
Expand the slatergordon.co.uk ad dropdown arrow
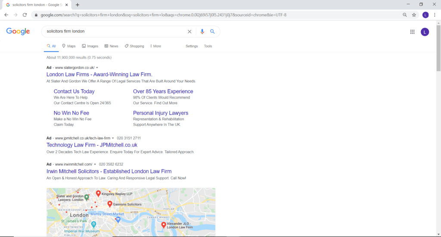point(97,68)
